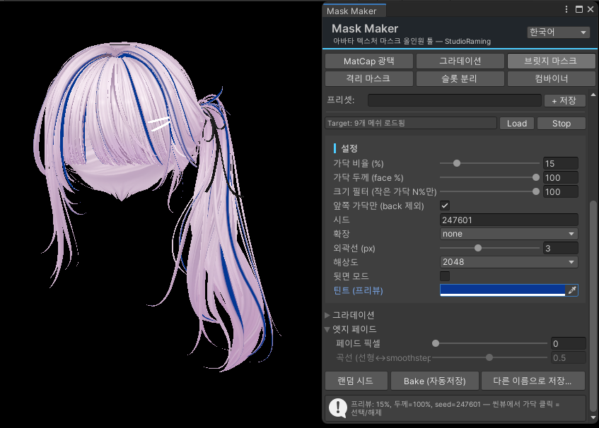Click the Stop button

tap(562, 123)
